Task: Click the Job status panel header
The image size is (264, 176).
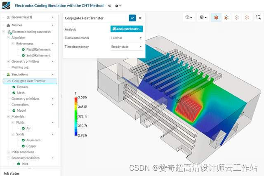Action: tap(12, 173)
